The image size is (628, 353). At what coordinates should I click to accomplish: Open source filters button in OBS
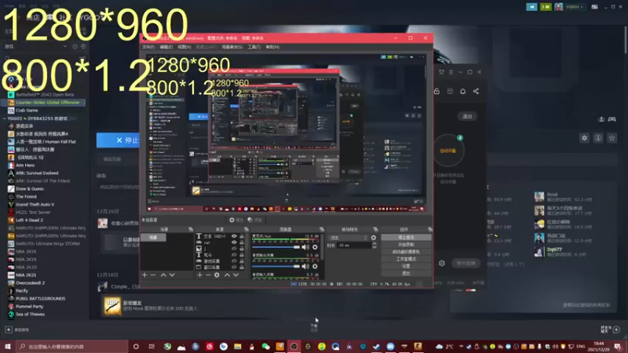[x=254, y=220]
